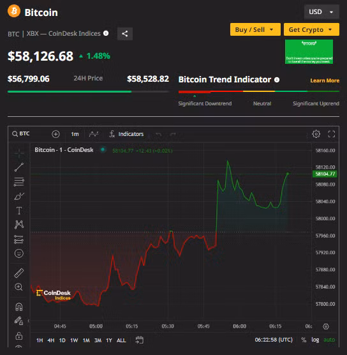Select the text annotation tool
The image size is (347, 355).
click(x=19, y=211)
